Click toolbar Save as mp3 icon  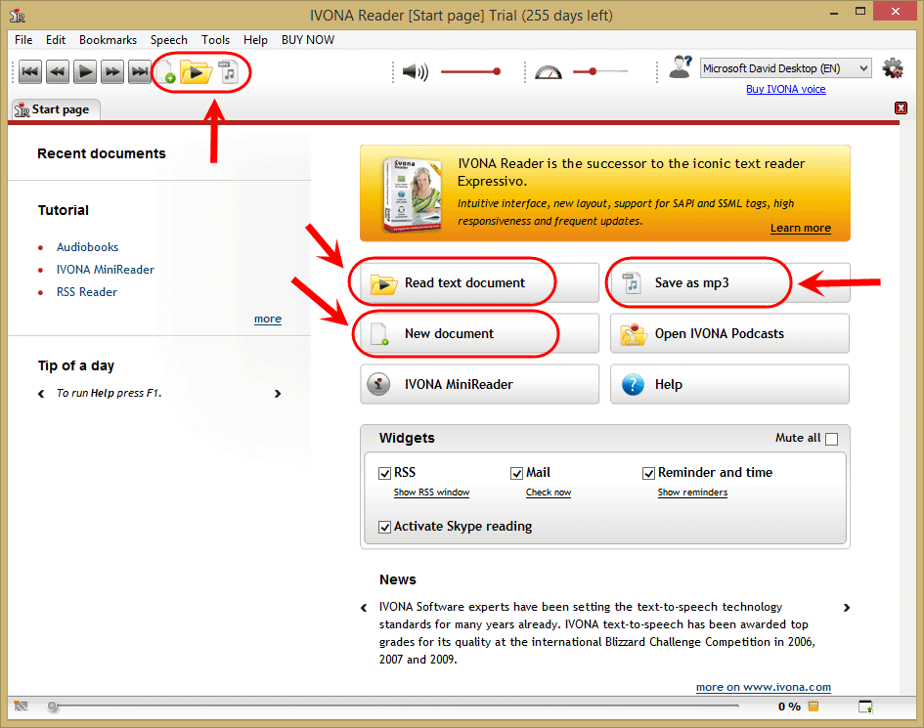tap(228, 72)
